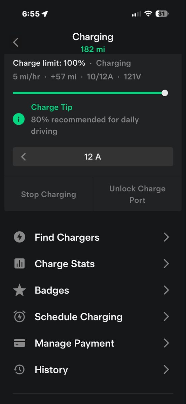The width and height of the screenshot is (186, 404).
Task: Expand Schedule Charging with its right chevron
Action: [166, 316]
